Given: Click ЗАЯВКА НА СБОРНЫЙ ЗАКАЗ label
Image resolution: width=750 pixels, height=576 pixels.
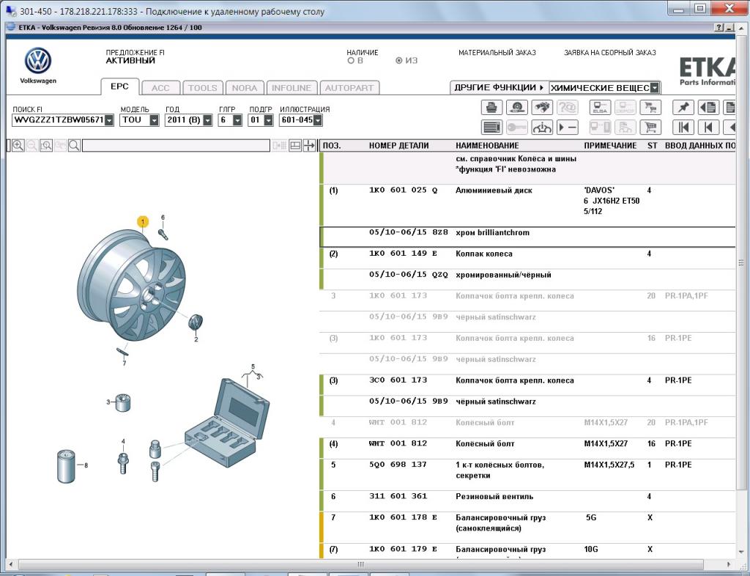Looking at the screenshot, I should tap(610, 53).
